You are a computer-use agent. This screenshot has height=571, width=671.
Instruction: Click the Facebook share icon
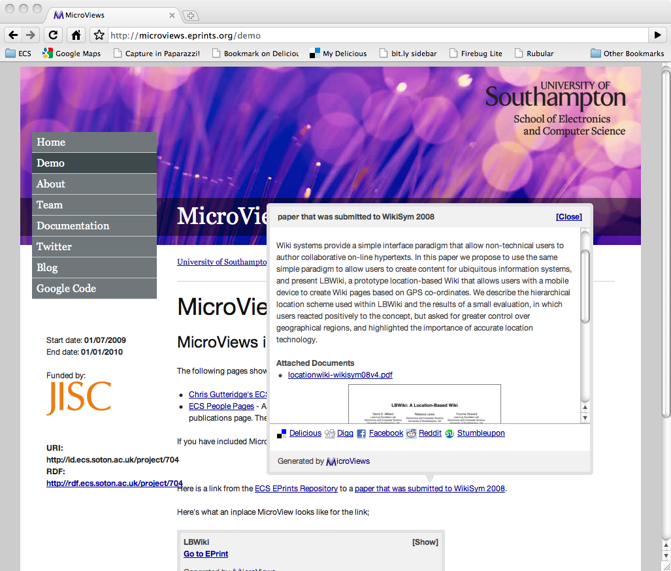(361, 434)
